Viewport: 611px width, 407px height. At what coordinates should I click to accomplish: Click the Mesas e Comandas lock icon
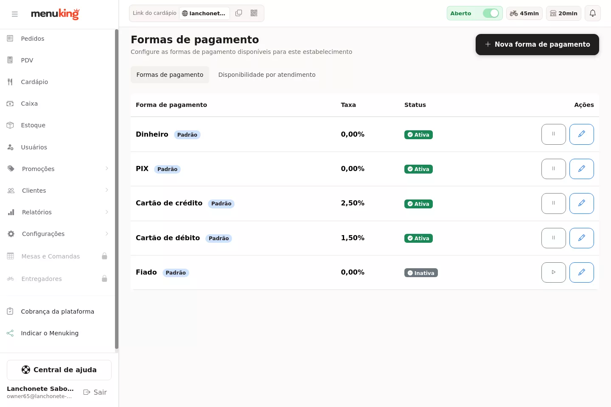tap(104, 256)
